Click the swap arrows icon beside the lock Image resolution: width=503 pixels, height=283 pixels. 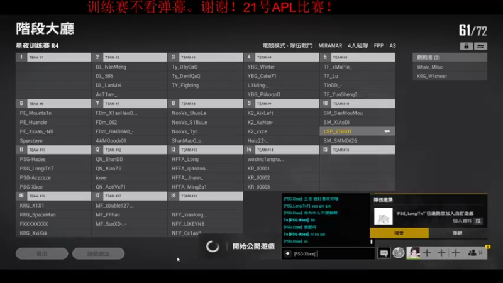(480, 46)
